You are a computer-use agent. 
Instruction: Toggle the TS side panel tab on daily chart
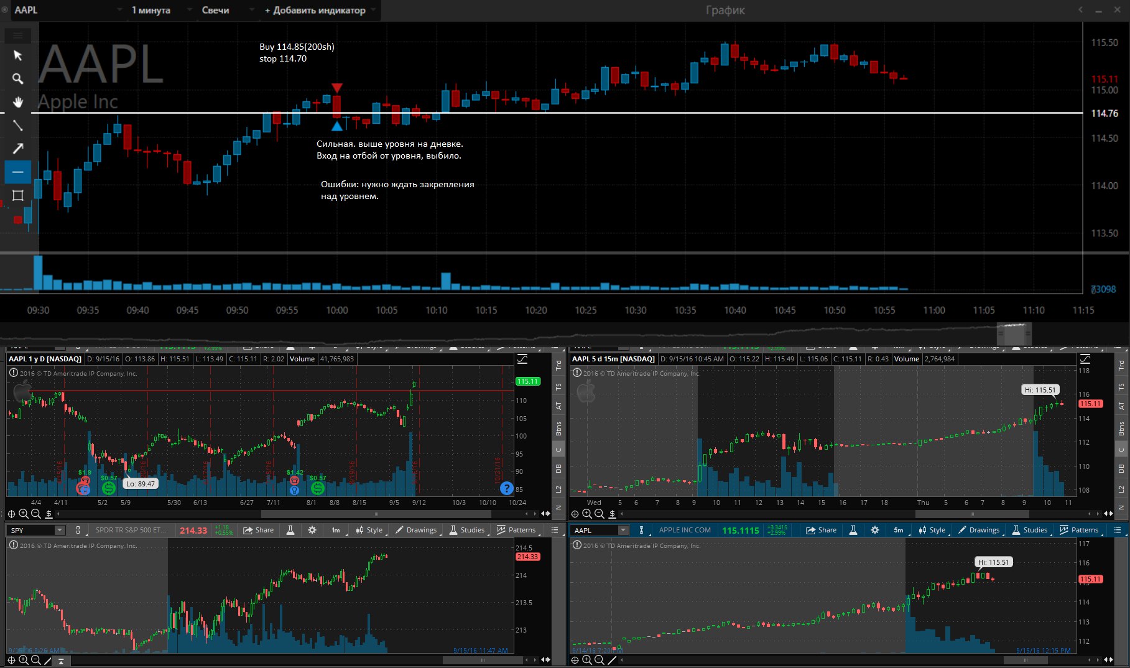[558, 387]
